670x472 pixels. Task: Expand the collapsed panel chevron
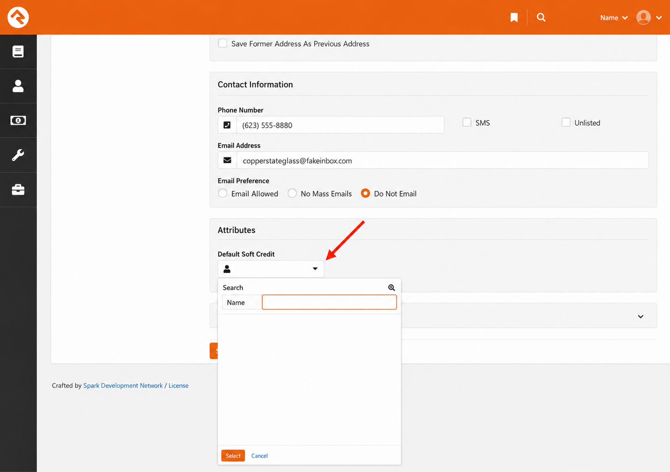click(x=640, y=316)
